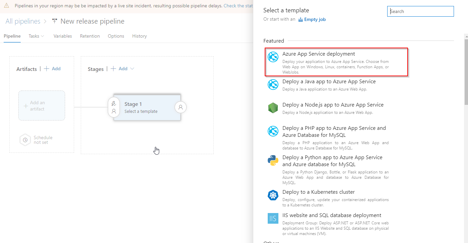Screen dimensions: 468x243
Task: Click the Artifacts label
Action: tap(27, 69)
